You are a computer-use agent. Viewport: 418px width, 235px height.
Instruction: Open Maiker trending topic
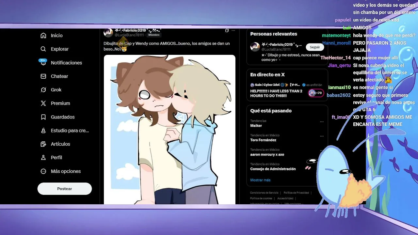(x=256, y=126)
